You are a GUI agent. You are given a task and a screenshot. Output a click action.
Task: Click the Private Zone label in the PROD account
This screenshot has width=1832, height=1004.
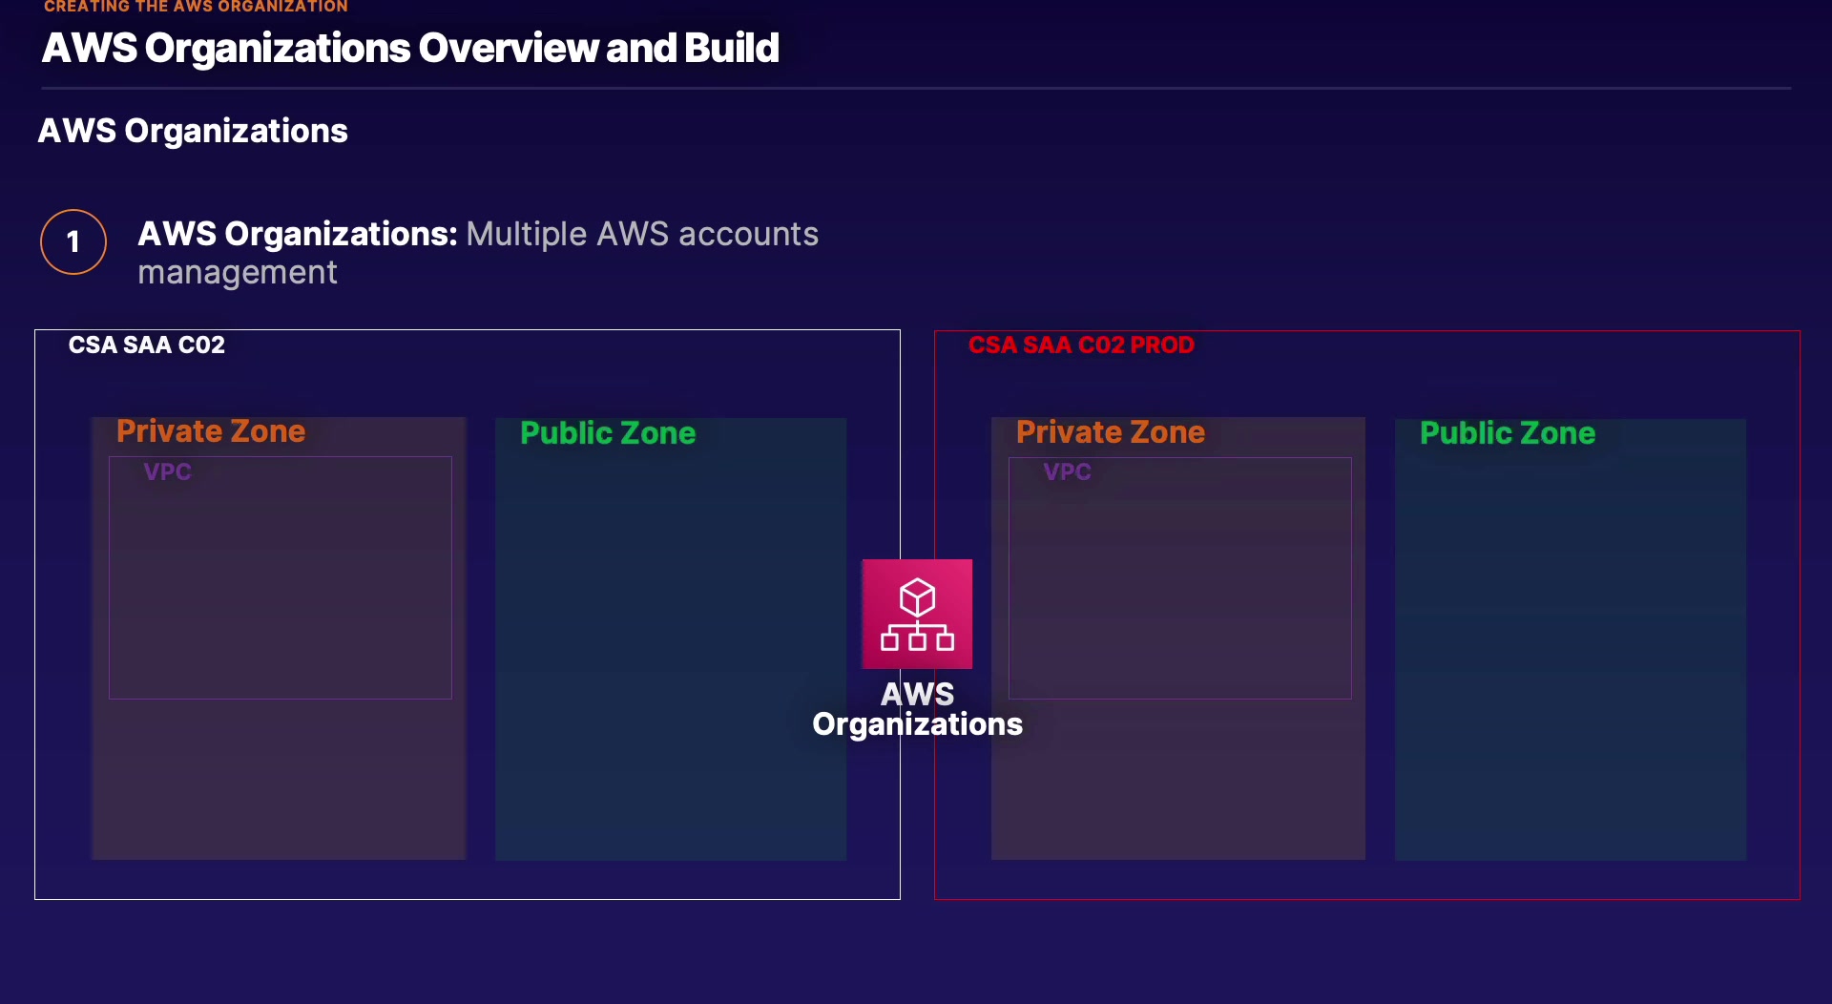[x=1111, y=432]
